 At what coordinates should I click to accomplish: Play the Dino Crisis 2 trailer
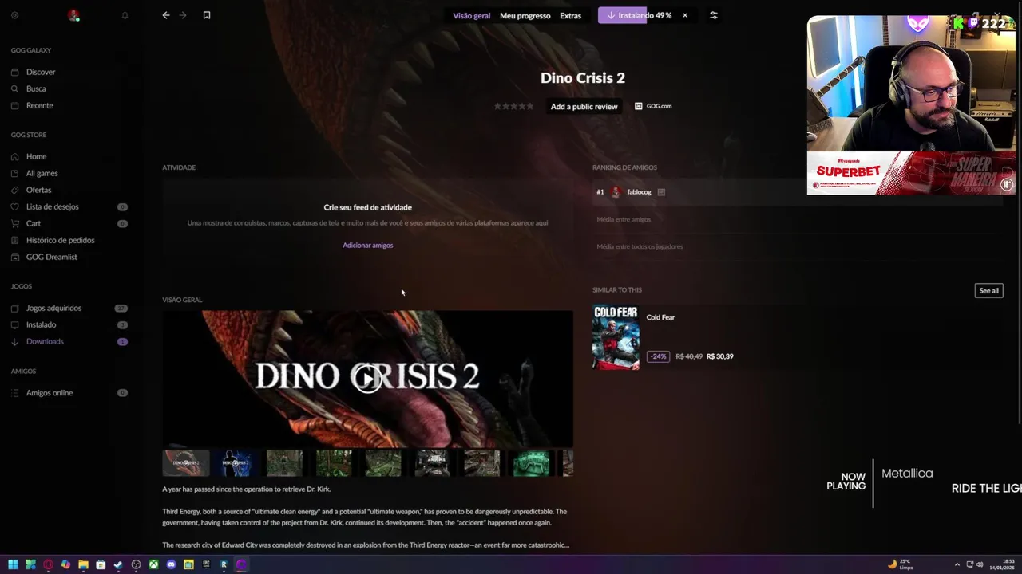[367, 379]
